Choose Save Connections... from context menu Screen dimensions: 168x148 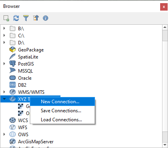[x=62, y=111]
